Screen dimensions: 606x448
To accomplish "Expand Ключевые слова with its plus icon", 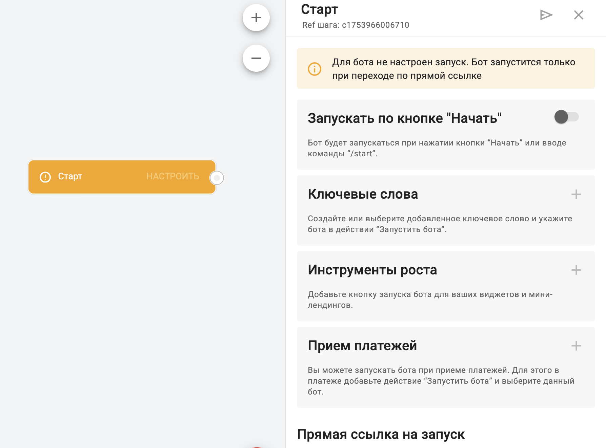I will point(576,194).
